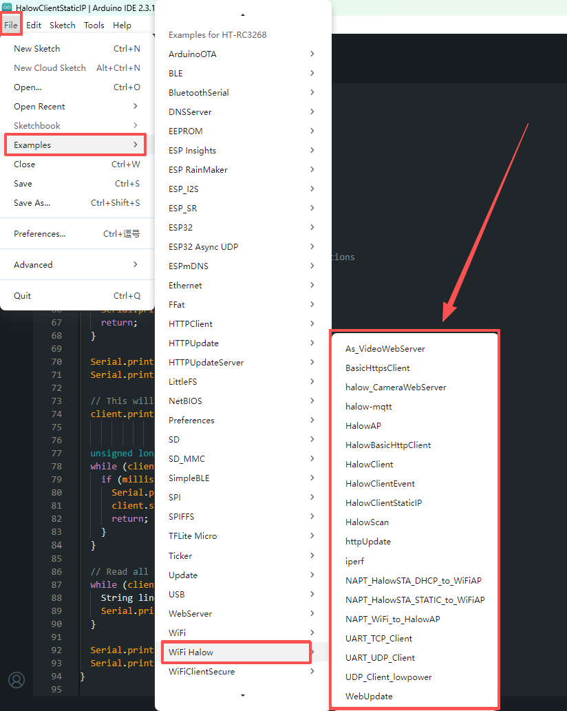Viewport: 567px width, 711px height.
Task: Open ESP_SR examples submenu
Action: point(243,208)
